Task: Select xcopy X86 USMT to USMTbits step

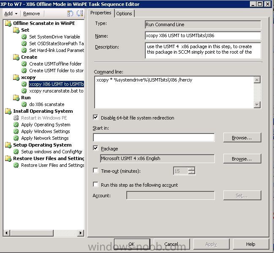Action: 56,84
